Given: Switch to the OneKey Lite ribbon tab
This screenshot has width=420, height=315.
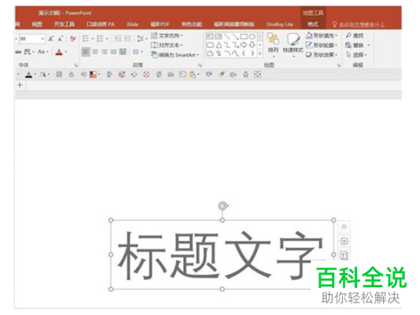Looking at the screenshot, I should click(280, 24).
